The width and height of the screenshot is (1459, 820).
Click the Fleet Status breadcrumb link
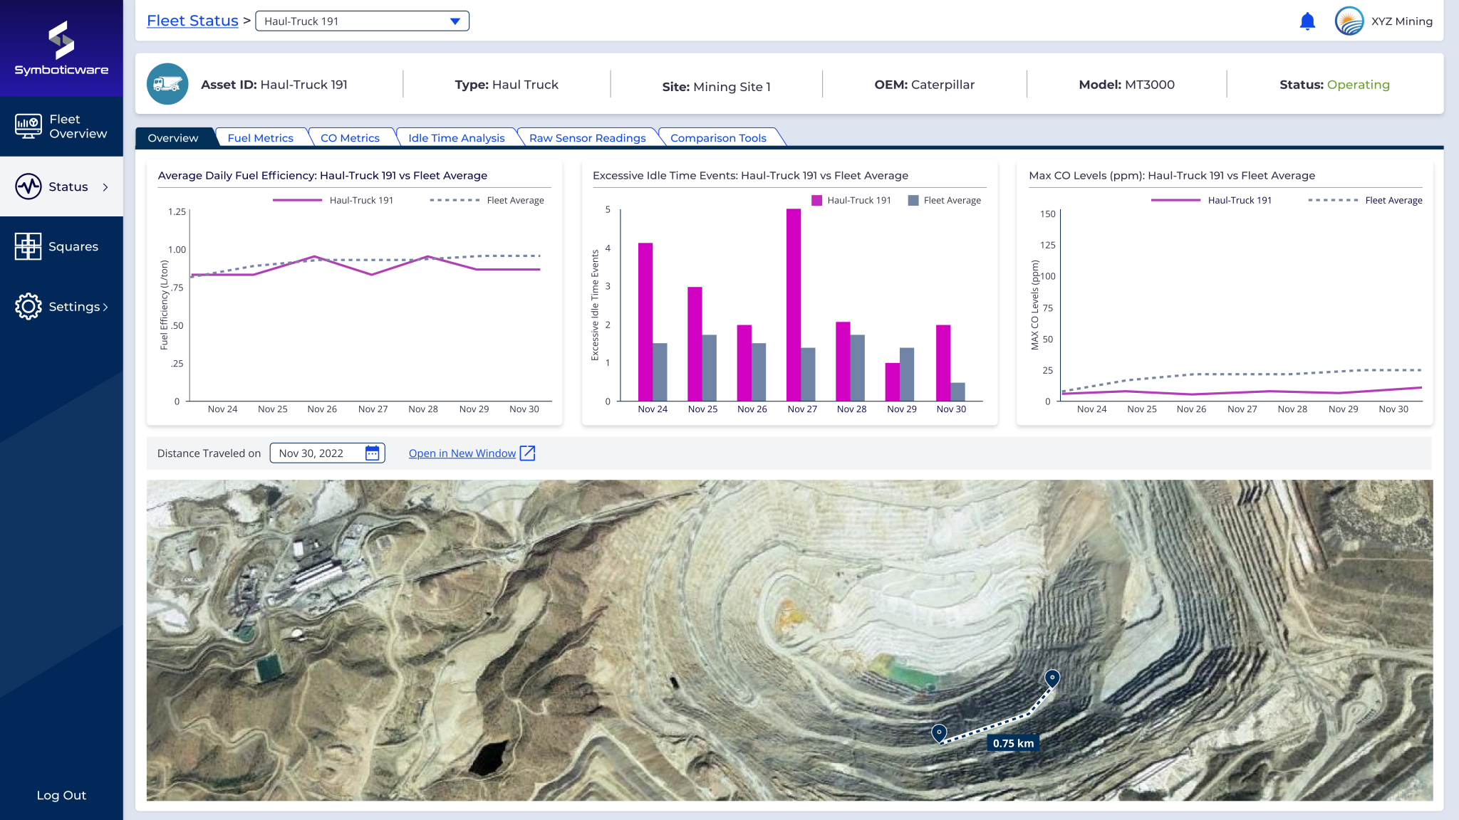tap(192, 21)
